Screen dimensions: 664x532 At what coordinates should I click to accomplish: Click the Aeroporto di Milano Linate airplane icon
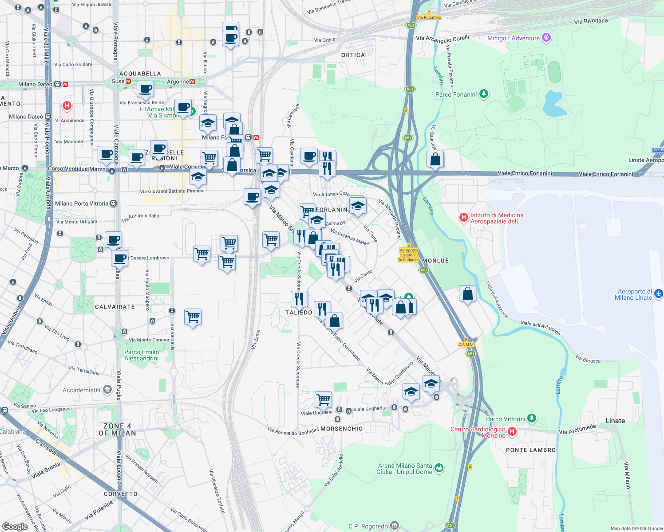click(659, 294)
